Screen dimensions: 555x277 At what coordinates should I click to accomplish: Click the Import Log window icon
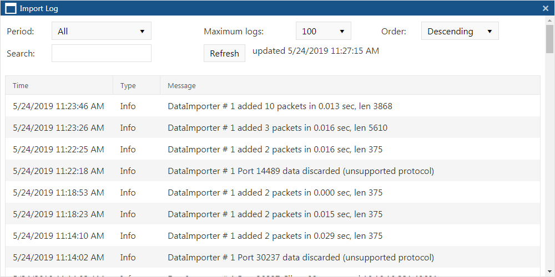[x=11, y=8]
